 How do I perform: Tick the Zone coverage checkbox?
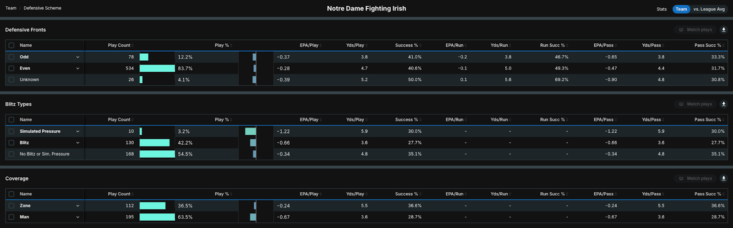click(x=11, y=206)
